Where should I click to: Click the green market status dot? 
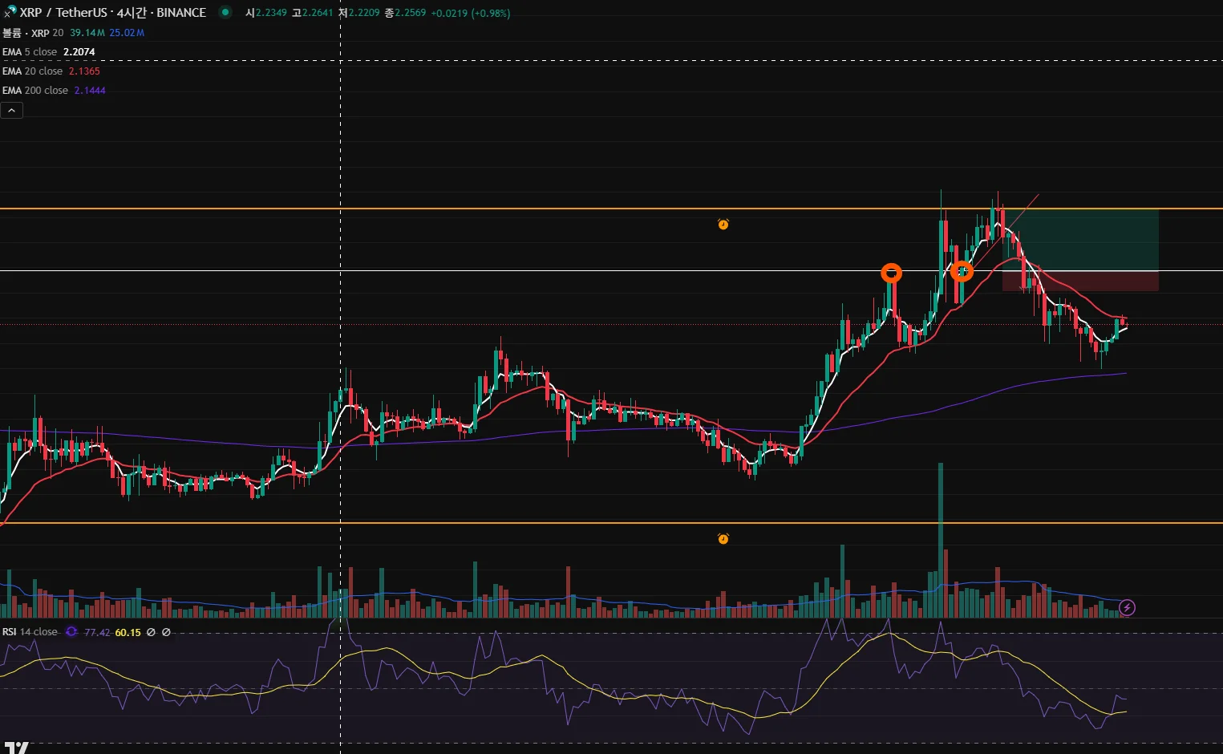[x=225, y=12]
